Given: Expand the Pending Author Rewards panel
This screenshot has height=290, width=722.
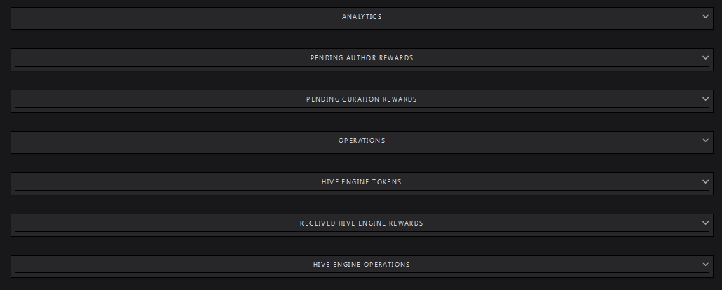Looking at the screenshot, I should coord(362,60).
